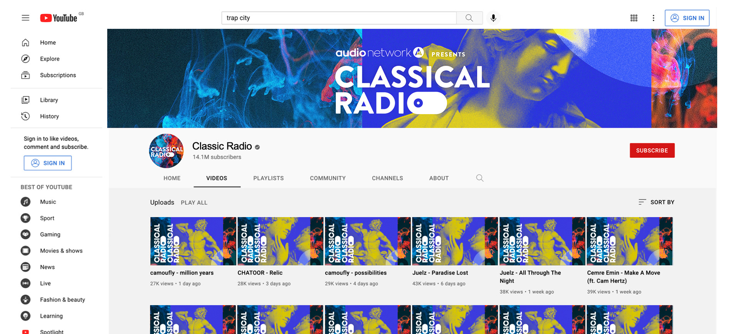This screenshot has height=334, width=740.
Task: Click the Live broadcast icon
Action: [25, 283]
